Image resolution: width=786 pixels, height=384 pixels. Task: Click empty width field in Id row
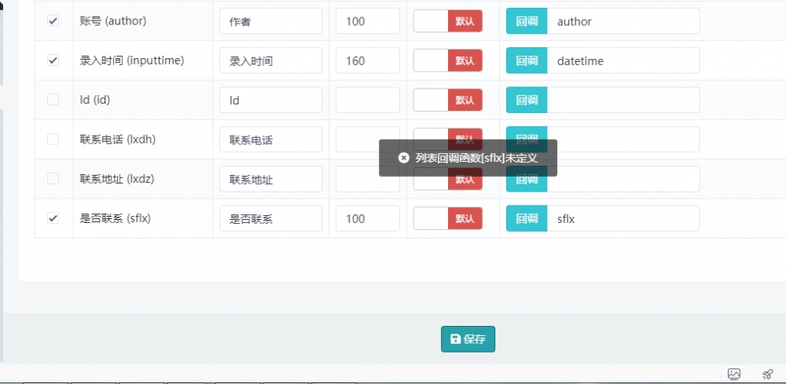coord(368,101)
